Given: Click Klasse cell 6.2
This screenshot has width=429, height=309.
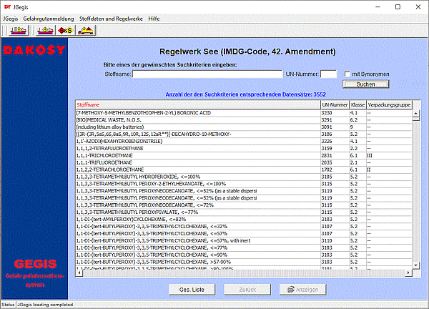Looking at the screenshot, I should pyautogui.click(x=358, y=120).
